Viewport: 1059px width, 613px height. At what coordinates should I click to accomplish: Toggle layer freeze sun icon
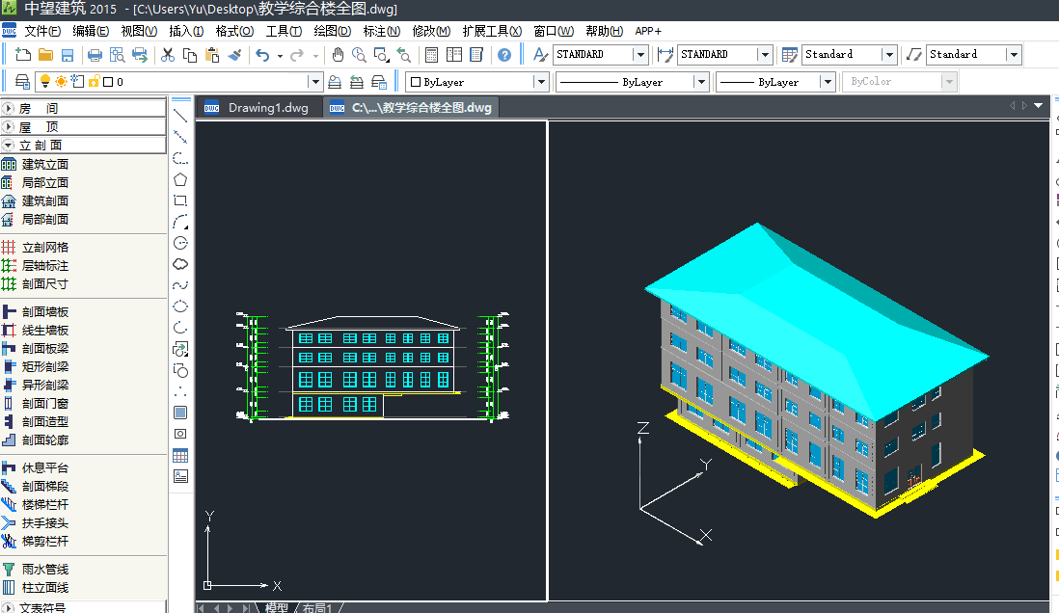[61, 82]
